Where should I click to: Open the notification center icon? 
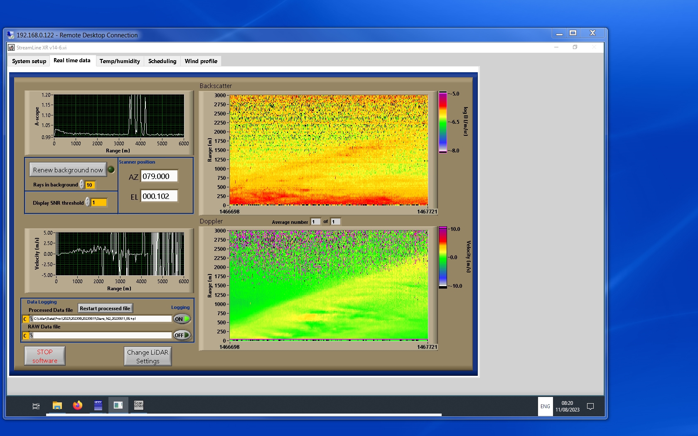click(x=590, y=407)
